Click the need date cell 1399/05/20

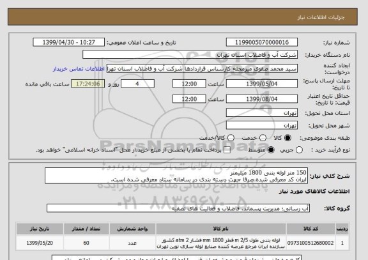point(40,243)
